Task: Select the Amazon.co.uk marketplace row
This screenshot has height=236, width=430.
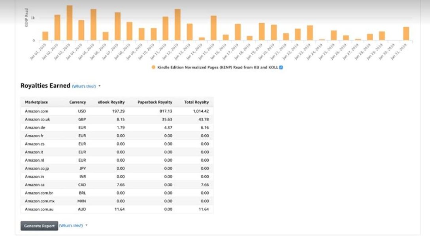Action: [37, 119]
